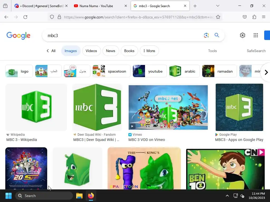Reload the current page
Screen dimensions: 270x202
pyautogui.click(x=25, y=17)
